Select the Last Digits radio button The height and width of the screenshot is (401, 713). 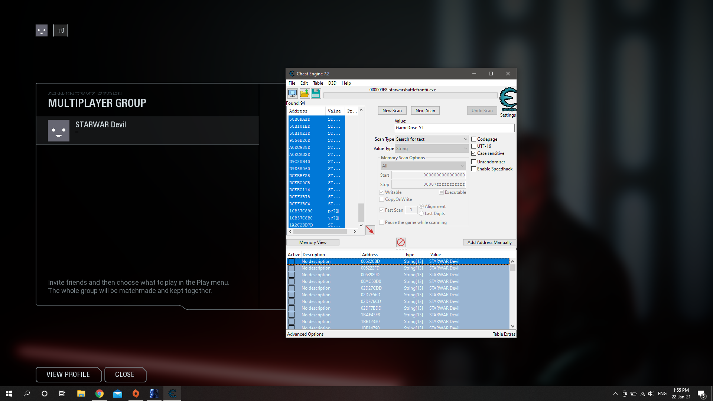(421, 213)
